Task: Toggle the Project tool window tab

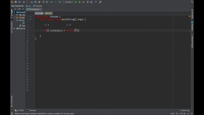Action: [11, 14]
